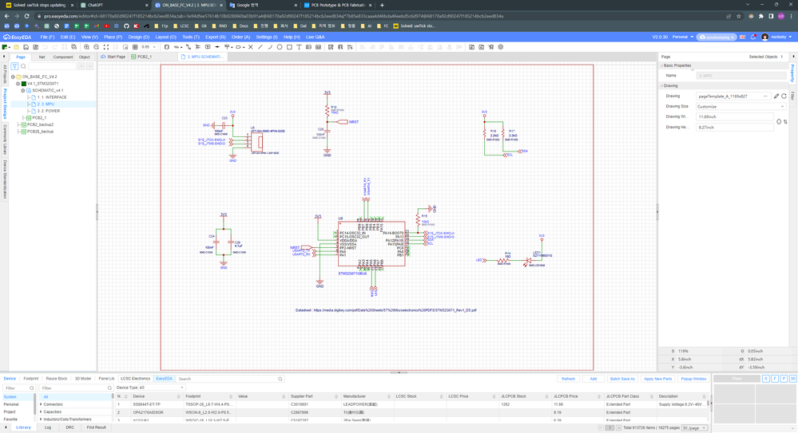Click the Popup Window button

[x=693, y=379]
